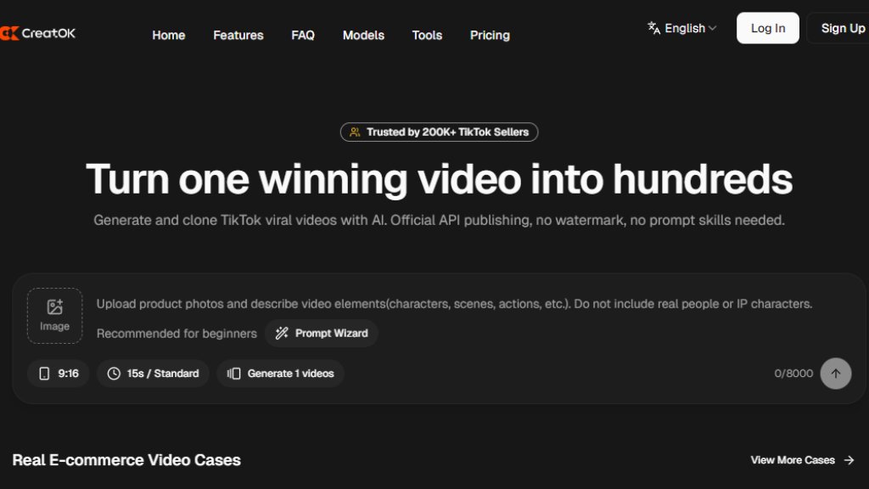
Task: Click the clock duration icon
Action: [x=114, y=374]
